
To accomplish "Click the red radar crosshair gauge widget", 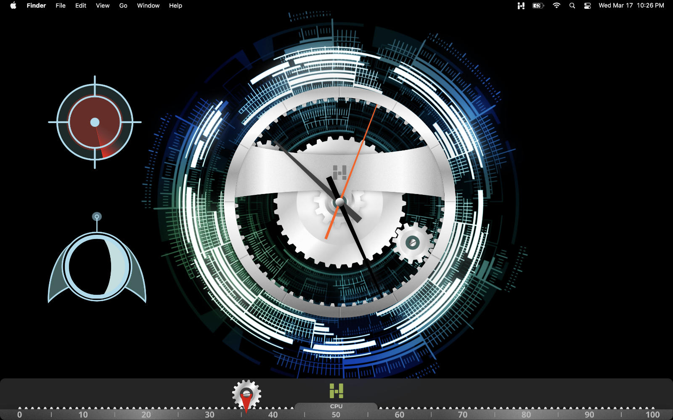I will [95, 122].
